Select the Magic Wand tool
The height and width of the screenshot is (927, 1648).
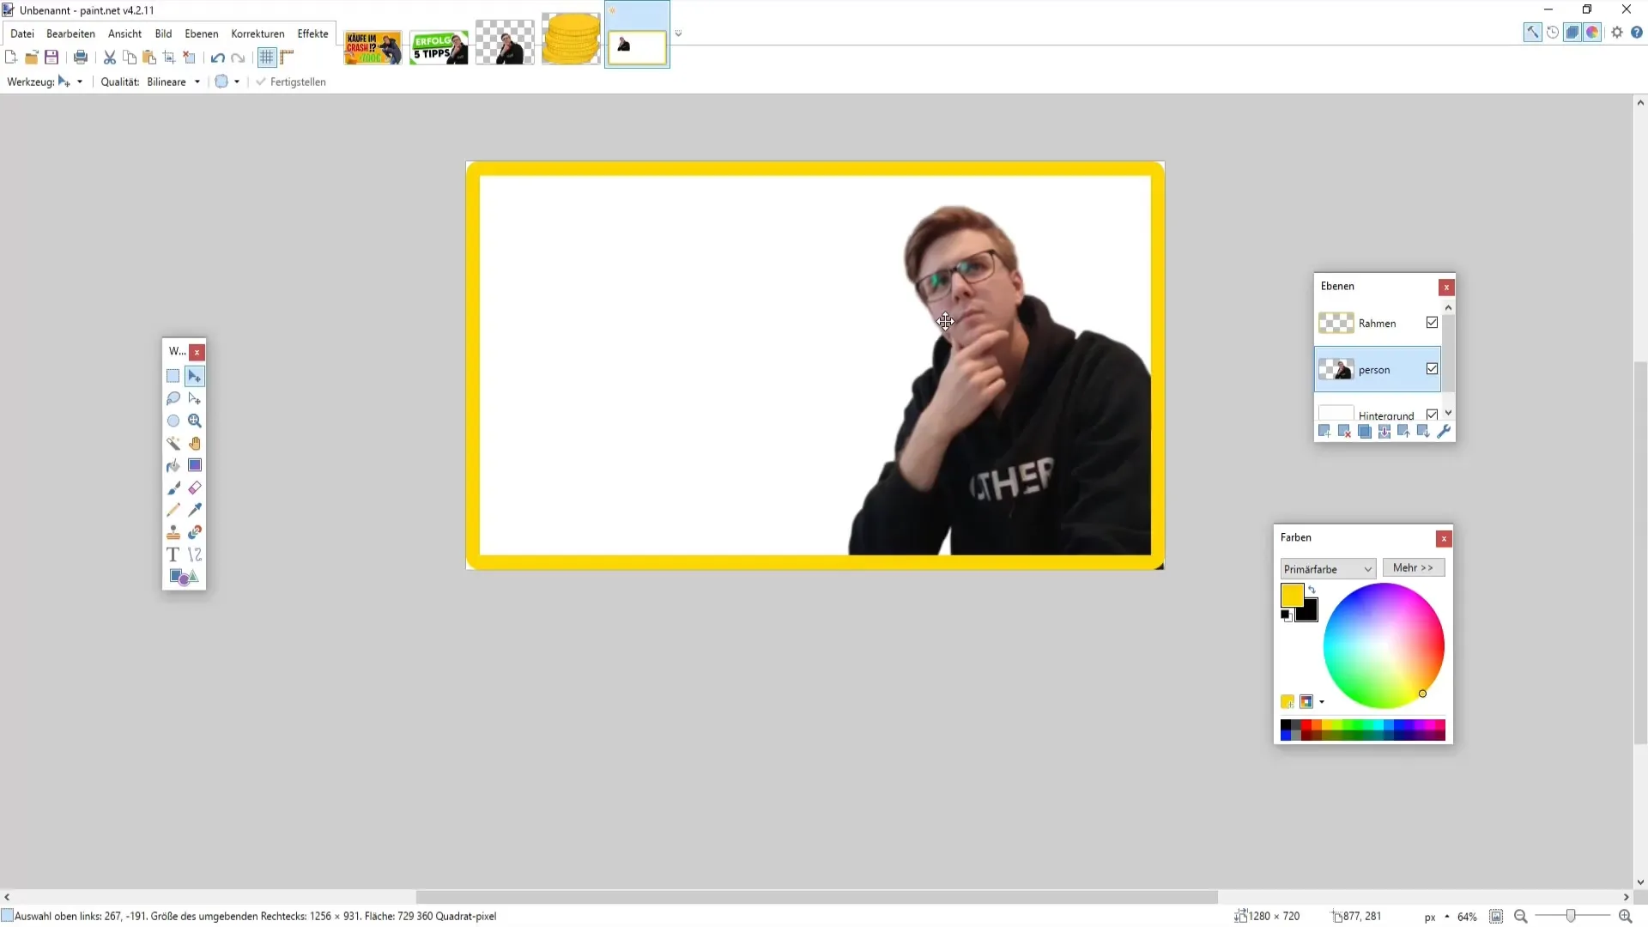(173, 444)
